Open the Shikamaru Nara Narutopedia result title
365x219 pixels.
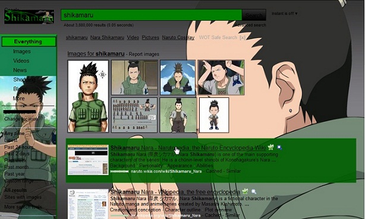pyautogui.click(x=188, y=148)
